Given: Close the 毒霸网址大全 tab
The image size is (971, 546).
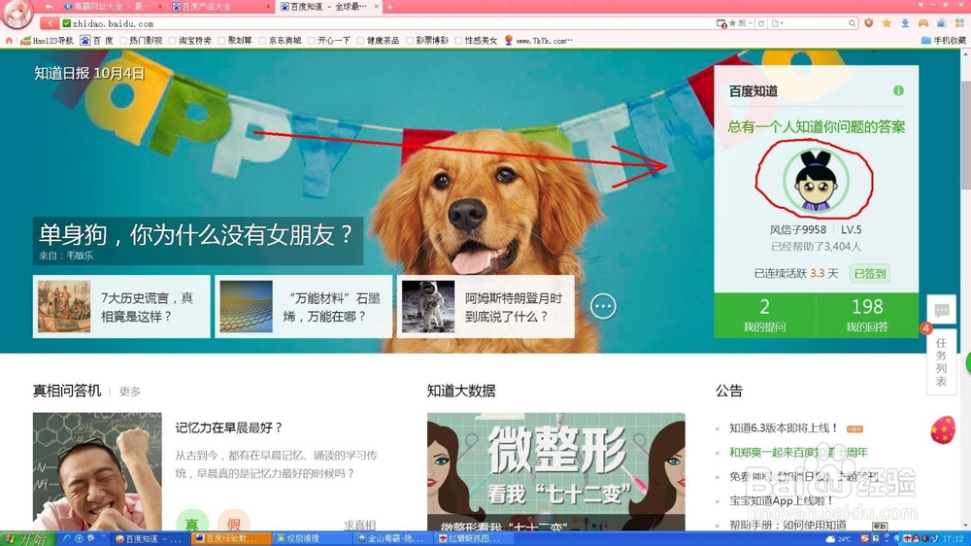Looking at the screenshot, I should coord(160,7).
